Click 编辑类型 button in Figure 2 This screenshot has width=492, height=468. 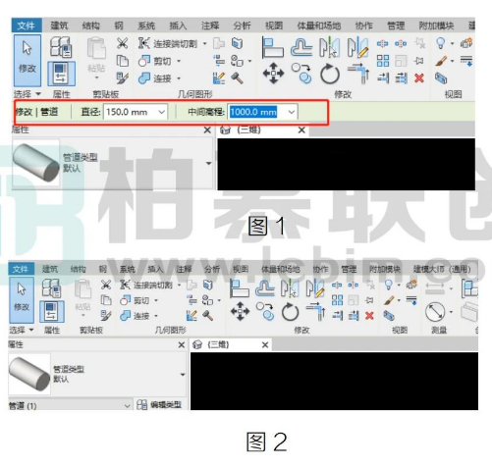pos(159,405)
